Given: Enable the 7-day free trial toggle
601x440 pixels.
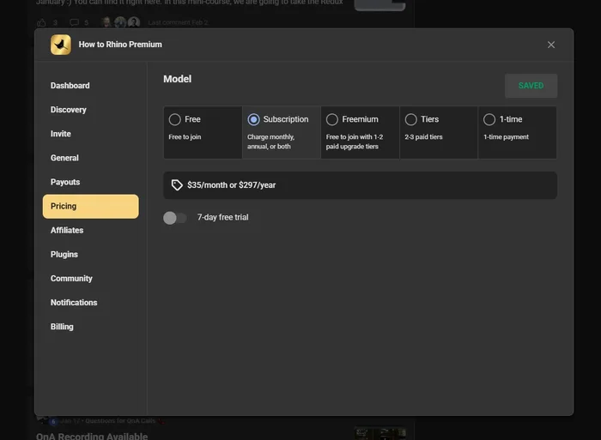Looking at the screenshot, I should coord(175,218).
